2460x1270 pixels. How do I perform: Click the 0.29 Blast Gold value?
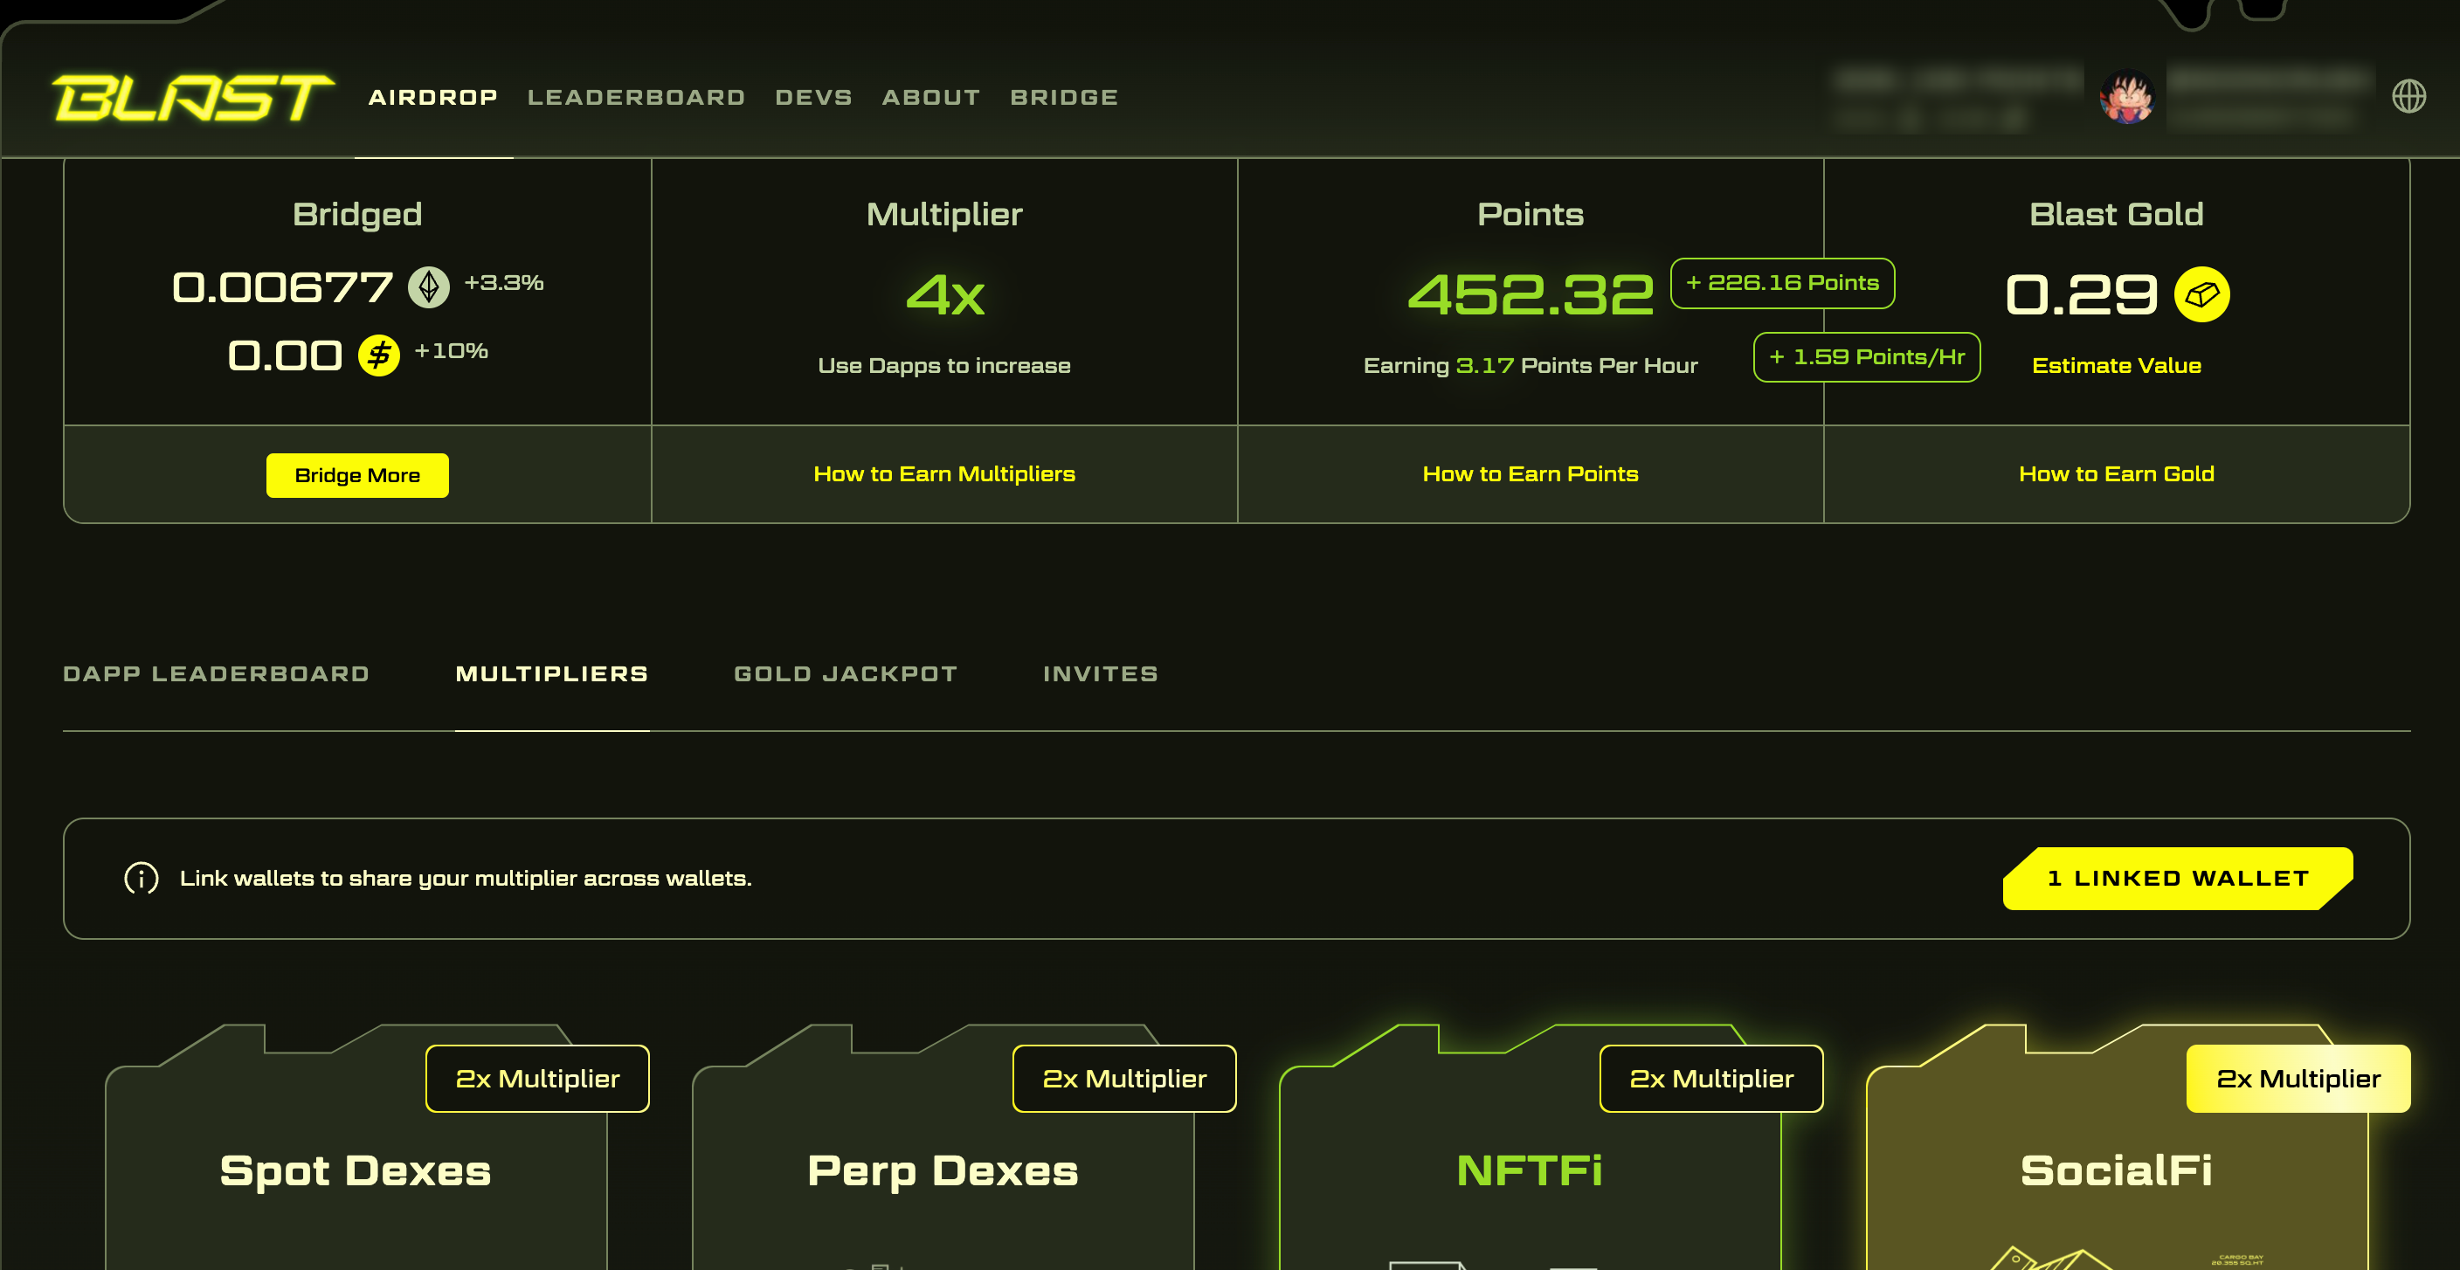pos(2081,294)
